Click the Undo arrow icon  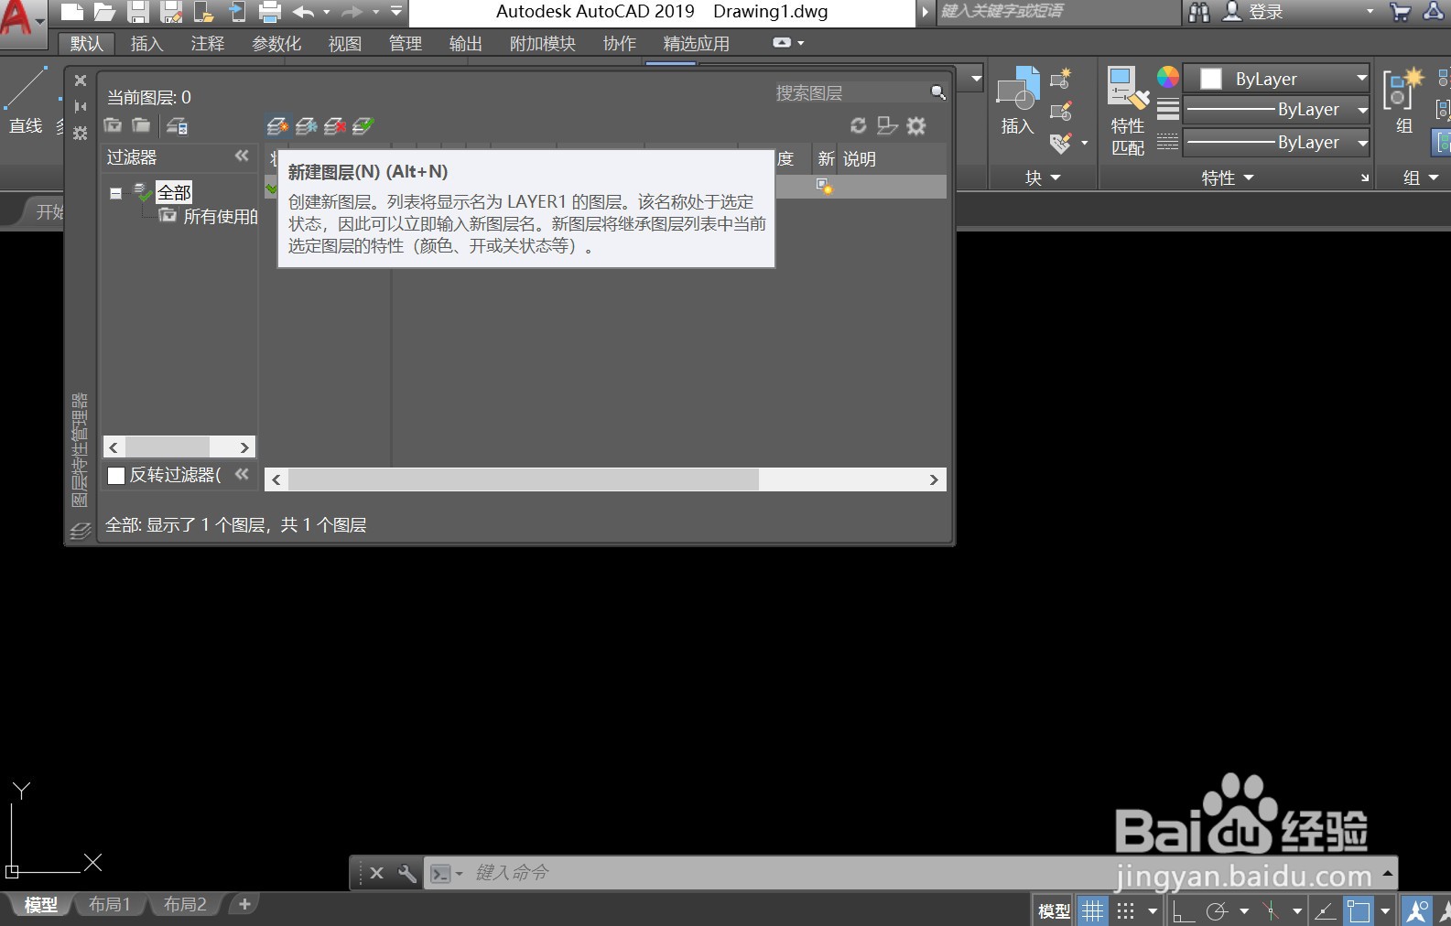click(303, 12)
